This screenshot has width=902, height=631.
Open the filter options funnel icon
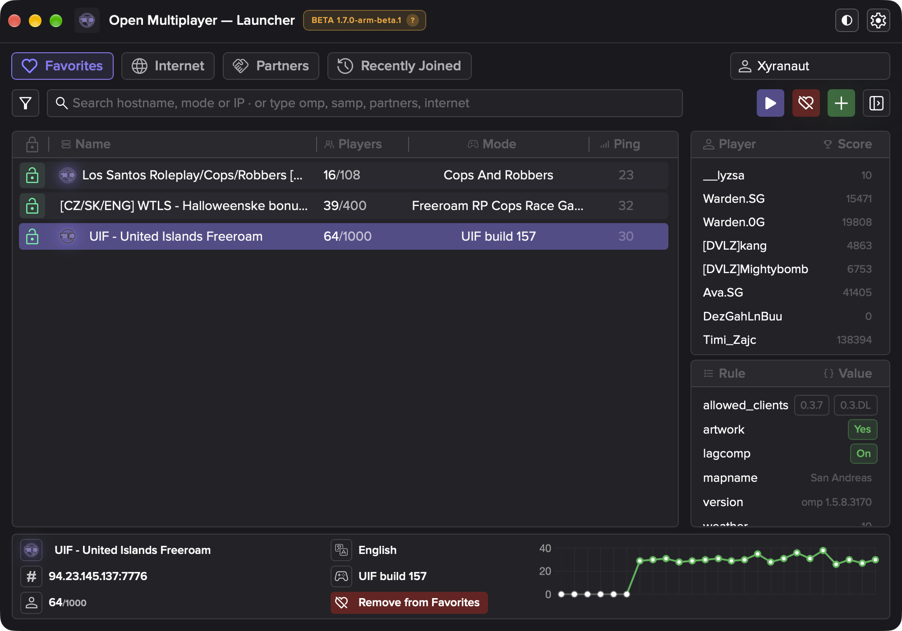coord(26,103)
